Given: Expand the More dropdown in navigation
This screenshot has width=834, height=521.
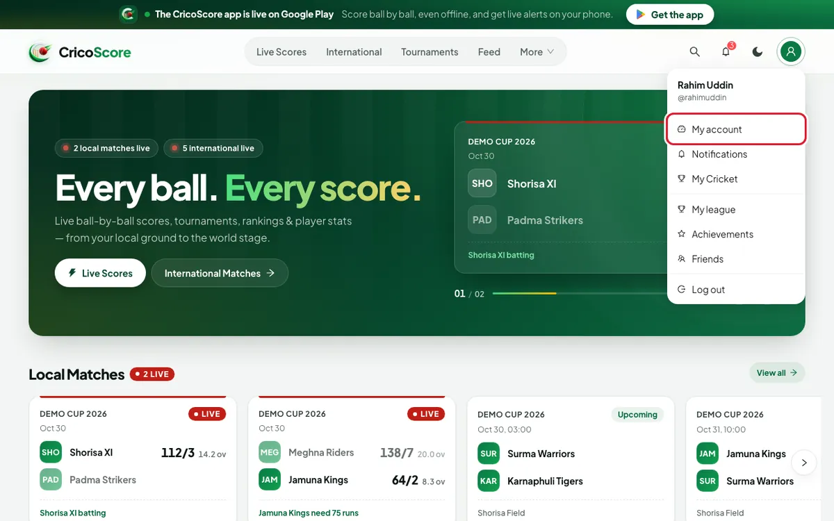Looking at the screenshot, I should pyautogui.click(x=537, y=52).
